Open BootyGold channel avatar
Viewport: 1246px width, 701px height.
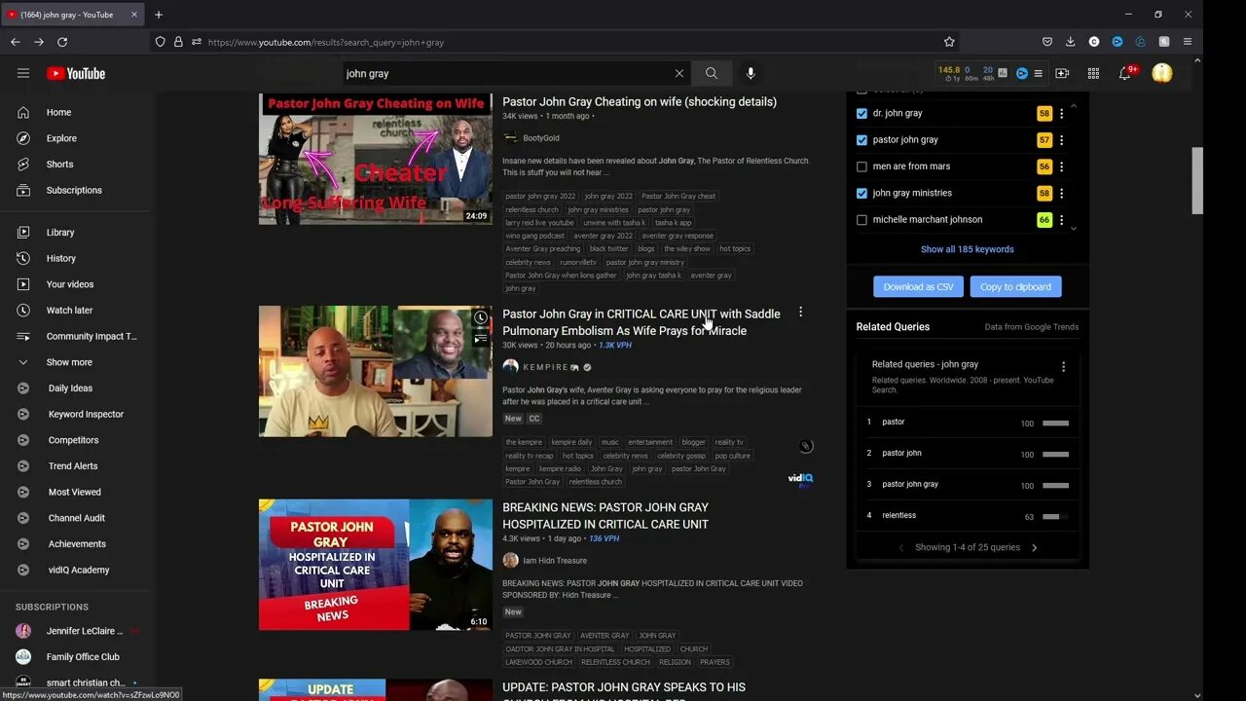tap(510, 138)
